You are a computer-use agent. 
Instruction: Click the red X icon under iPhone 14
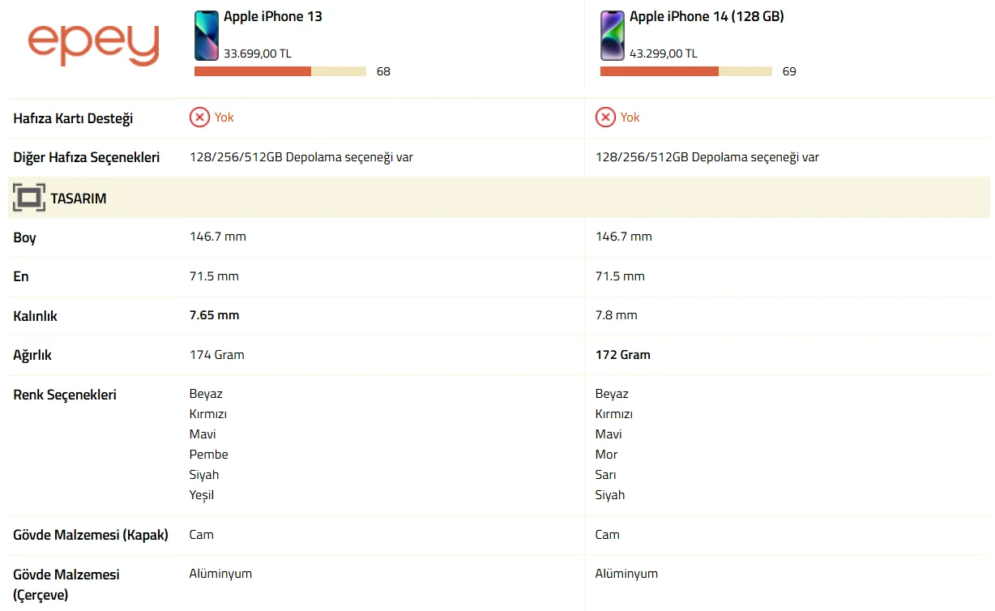(605, 117)
